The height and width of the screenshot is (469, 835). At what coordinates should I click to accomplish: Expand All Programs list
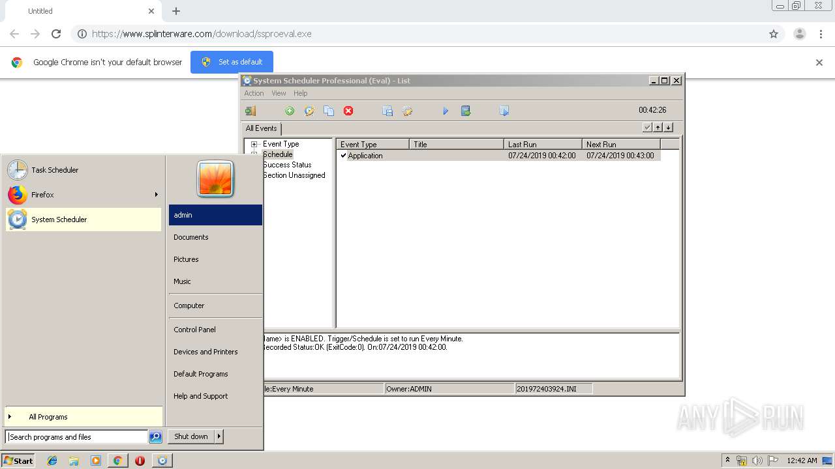point(83,417)
